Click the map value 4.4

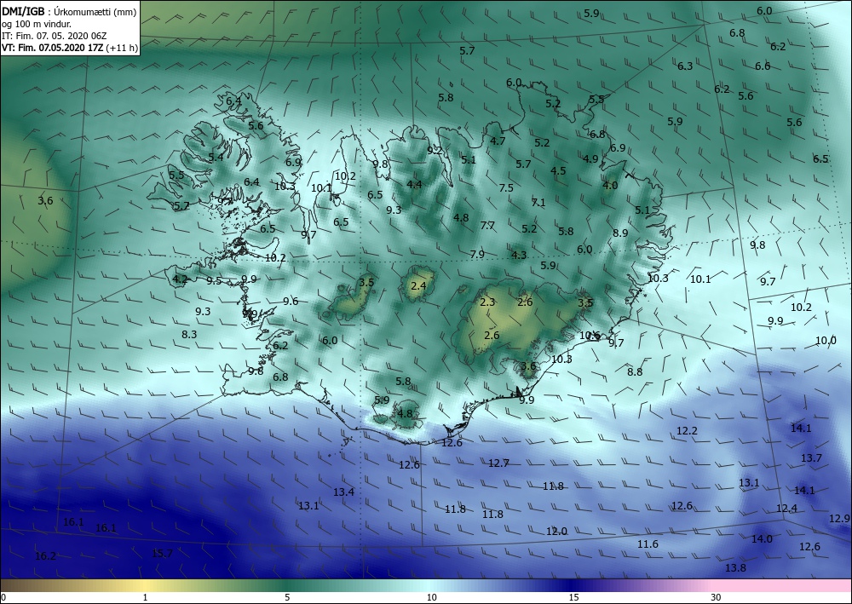click(414, 185)
